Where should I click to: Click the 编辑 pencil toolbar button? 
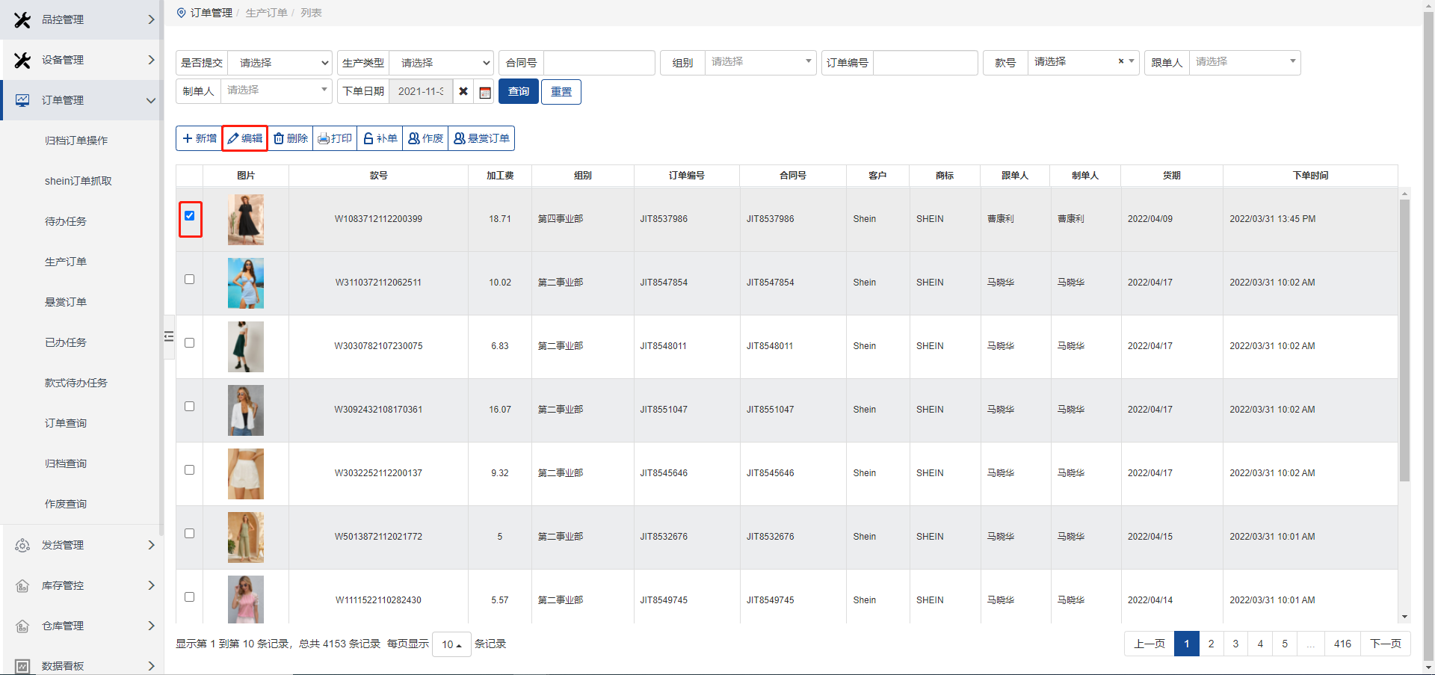245,138
